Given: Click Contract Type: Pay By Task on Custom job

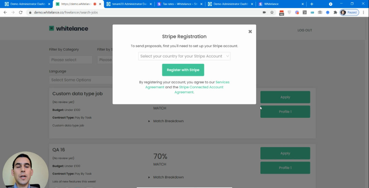Looking at the screenshot, I should [x=72, y=117].
